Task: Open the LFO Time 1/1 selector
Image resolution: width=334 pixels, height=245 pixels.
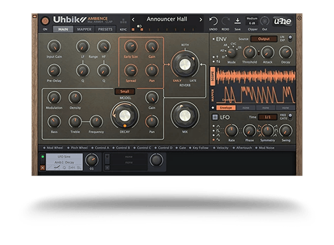Action: tap(267, 117)
